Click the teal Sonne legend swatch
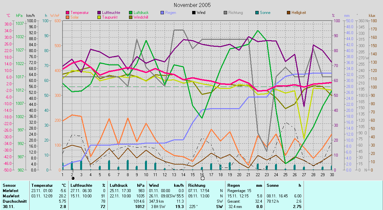The image size is (383, 210). 257,13
